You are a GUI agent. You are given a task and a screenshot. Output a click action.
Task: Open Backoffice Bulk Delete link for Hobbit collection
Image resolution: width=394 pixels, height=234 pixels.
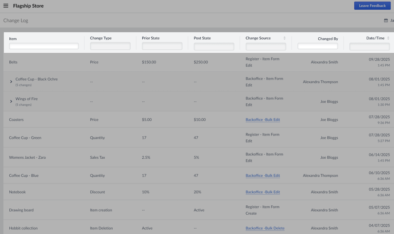pos(265,228)
